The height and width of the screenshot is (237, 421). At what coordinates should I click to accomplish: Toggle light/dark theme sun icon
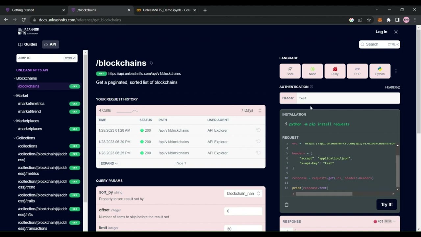[396, 32]
